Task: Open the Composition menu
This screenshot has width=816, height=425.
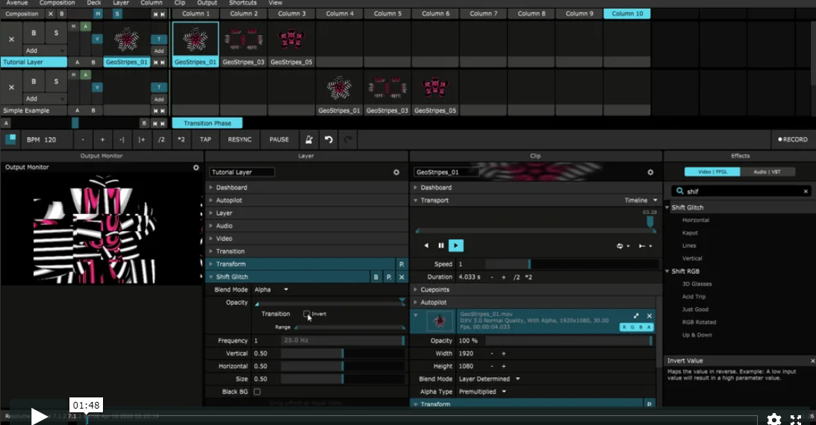Action: click(57, 3)
